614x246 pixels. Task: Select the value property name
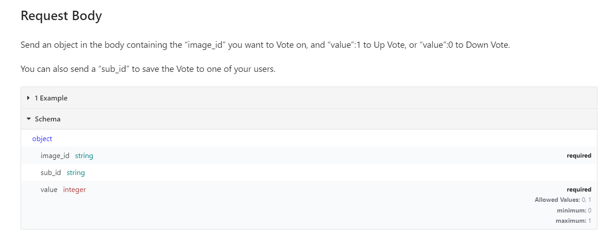click(49, 190)
